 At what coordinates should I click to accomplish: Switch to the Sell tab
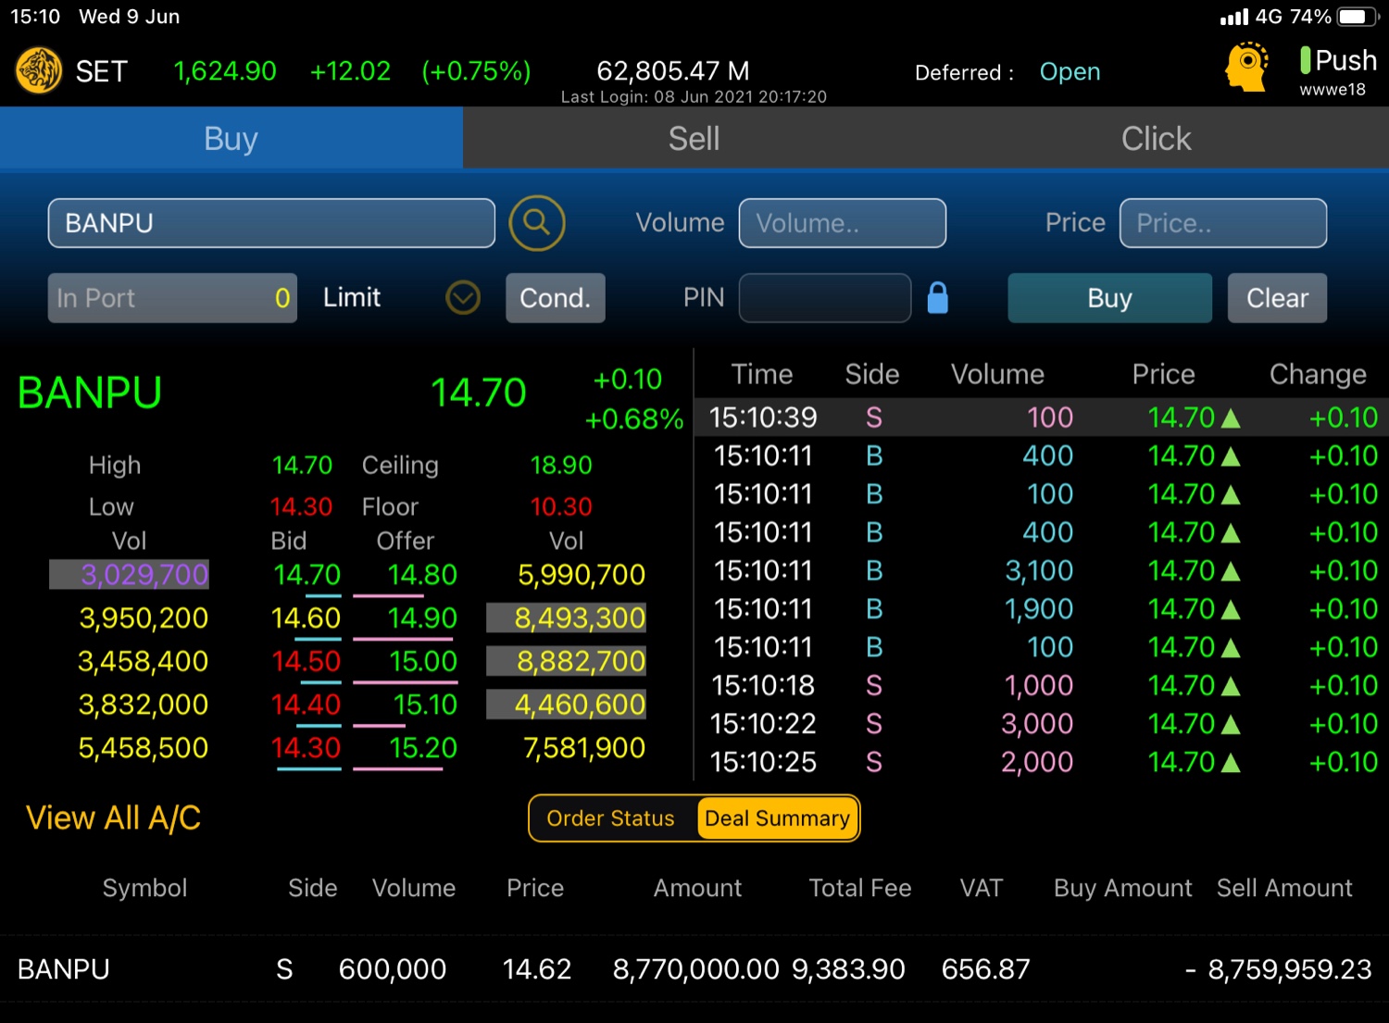(694, 138)
